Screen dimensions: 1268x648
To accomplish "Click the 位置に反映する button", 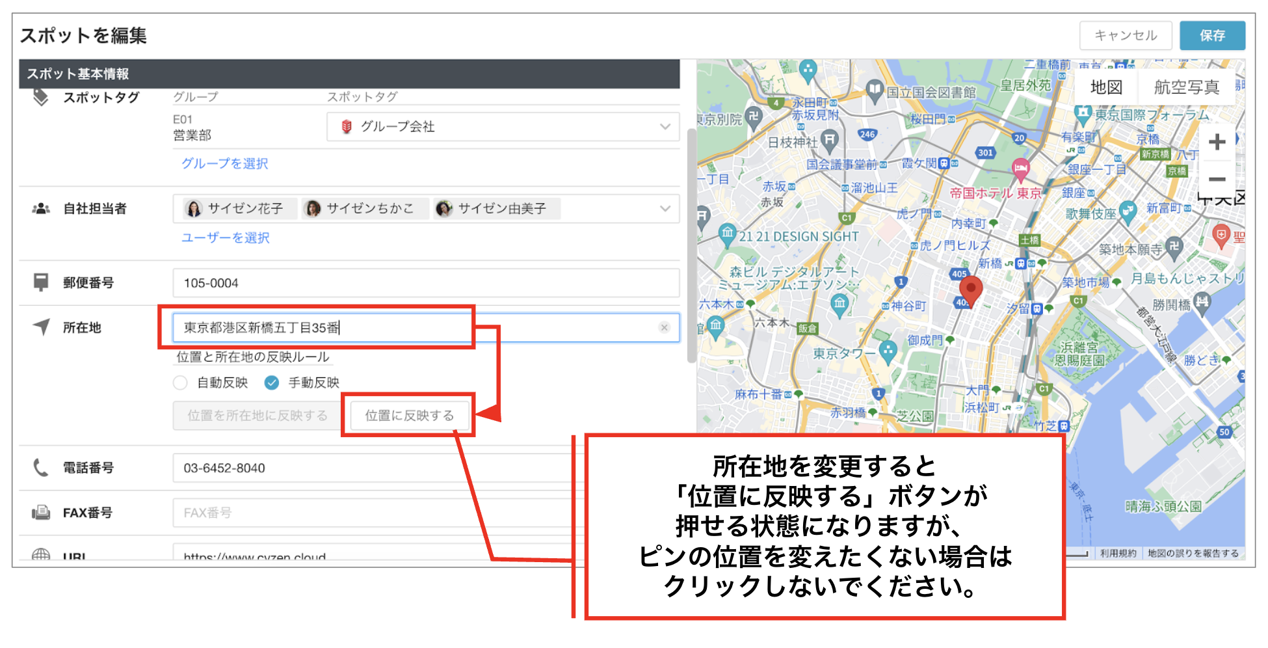I will pos(409,415).
